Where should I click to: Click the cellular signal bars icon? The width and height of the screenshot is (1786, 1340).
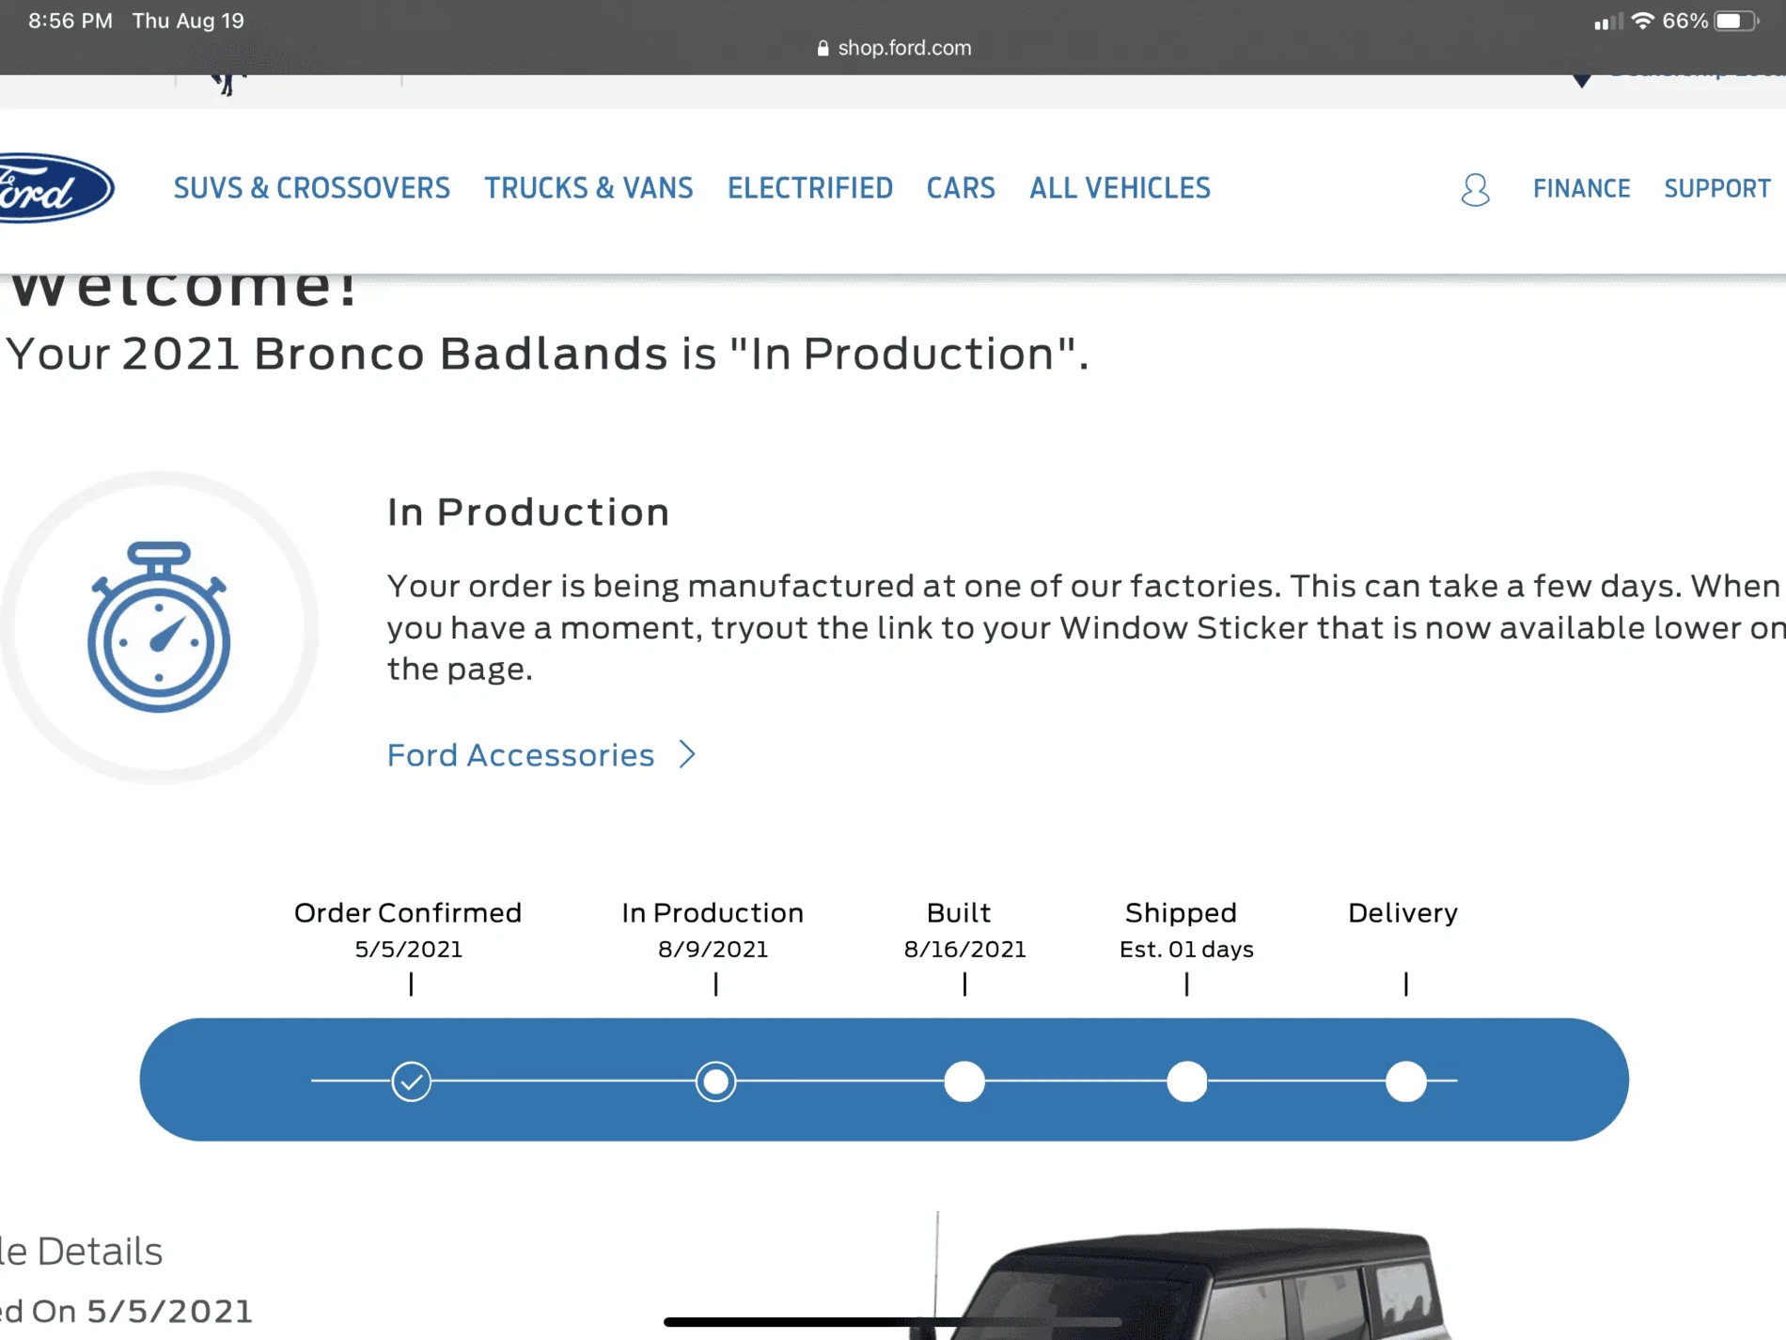click(1608, 22)
